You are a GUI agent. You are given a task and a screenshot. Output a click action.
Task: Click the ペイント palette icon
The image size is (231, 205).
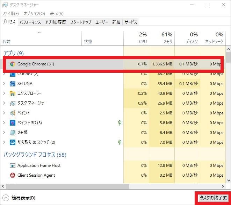(13, 113)
